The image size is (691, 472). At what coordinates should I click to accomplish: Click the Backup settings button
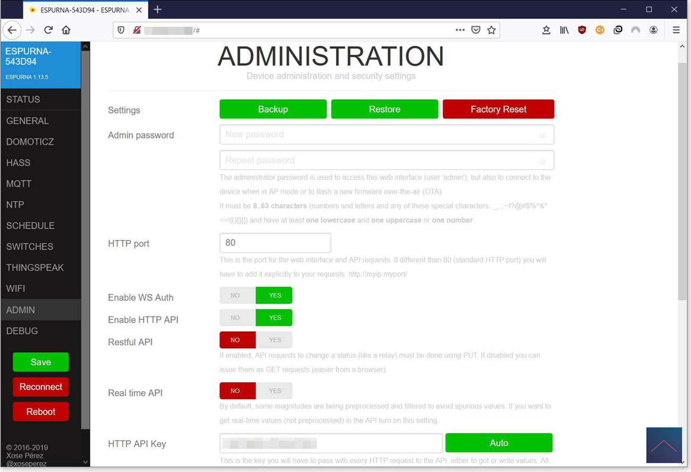click(273, 109)
